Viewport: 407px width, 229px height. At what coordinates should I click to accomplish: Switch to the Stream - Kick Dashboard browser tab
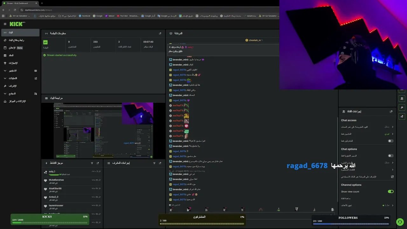20,3
